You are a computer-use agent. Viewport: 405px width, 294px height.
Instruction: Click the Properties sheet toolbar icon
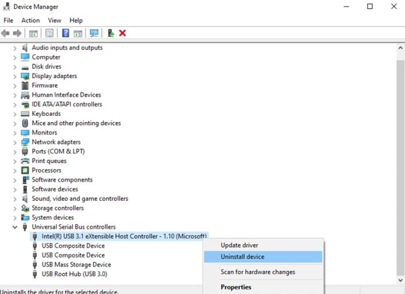tap(49, 33)
